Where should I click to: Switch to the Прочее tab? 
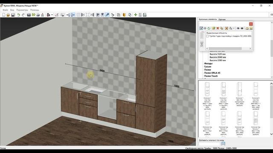[x=222, y=20]
